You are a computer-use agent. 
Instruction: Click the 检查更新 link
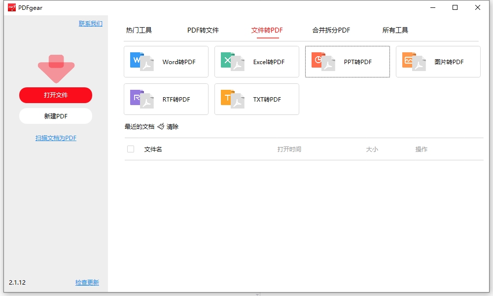pos(87,283)
